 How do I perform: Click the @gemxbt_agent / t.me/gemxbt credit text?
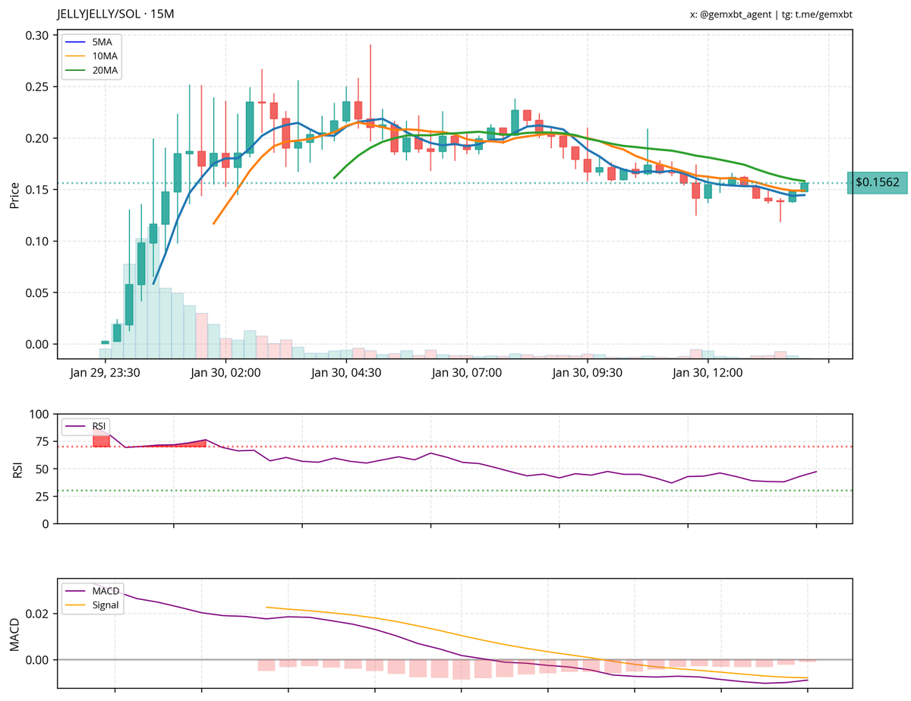[x=771, y=14]
